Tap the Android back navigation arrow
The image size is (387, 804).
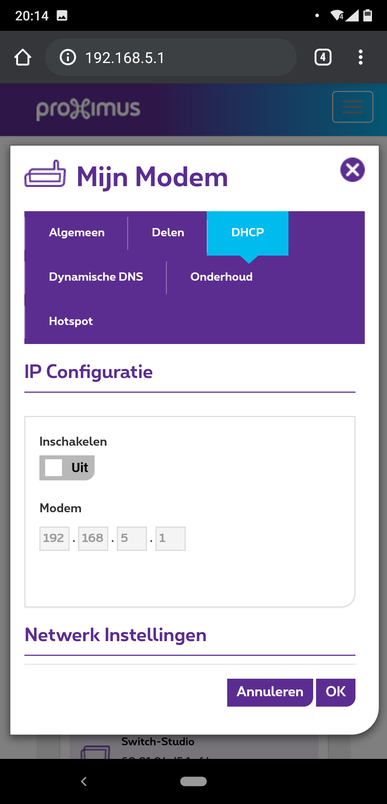(84, 781)
